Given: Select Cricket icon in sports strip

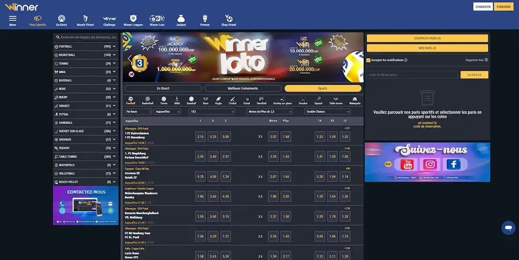Looking at the screenshot, I should [x=233, y=100].
